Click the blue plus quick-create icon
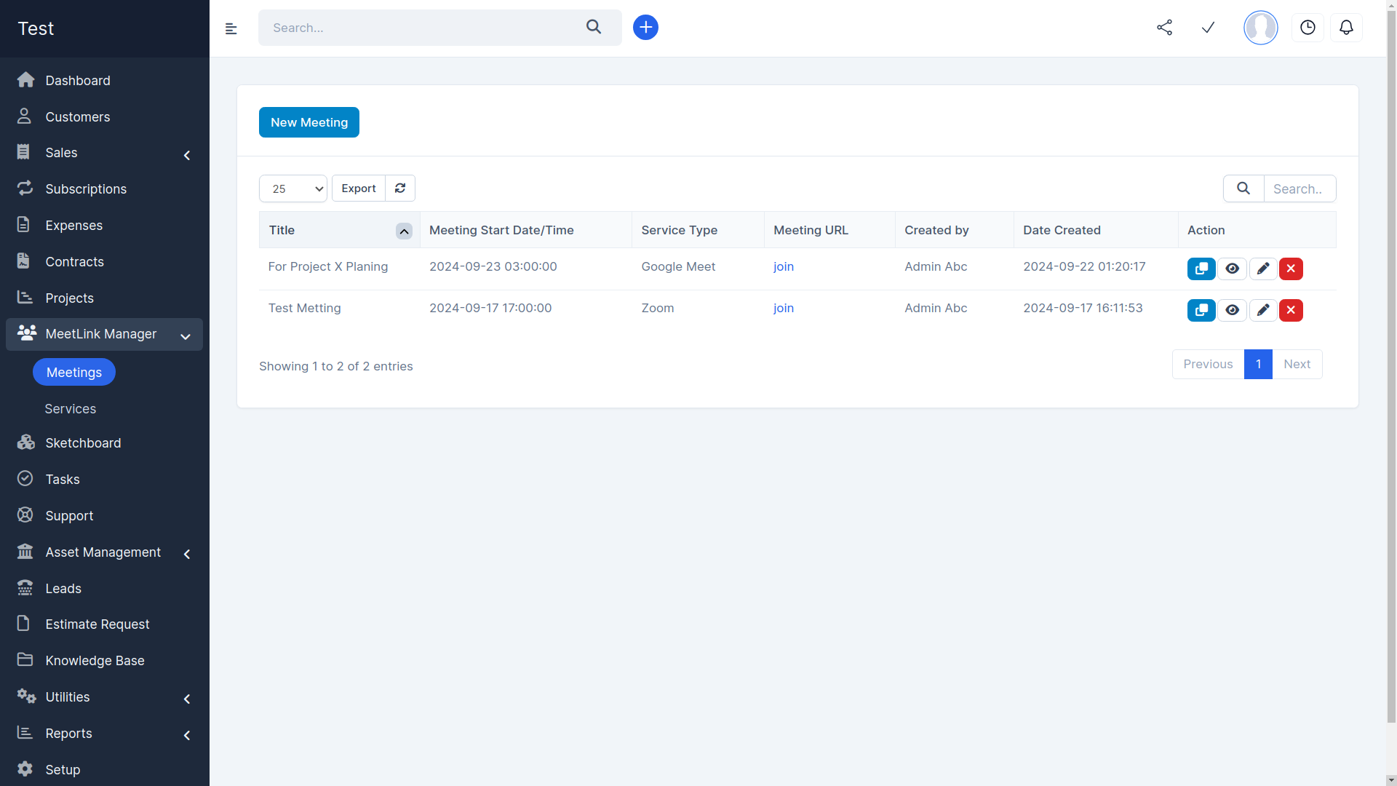The image size is (1397, 786). click(x=645, y=28)
